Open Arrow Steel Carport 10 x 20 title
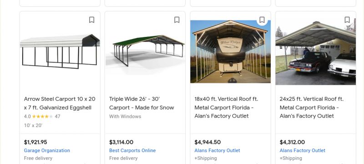This screenshot has height=164, width=364. pyautogui.click(x=60, y=103)
